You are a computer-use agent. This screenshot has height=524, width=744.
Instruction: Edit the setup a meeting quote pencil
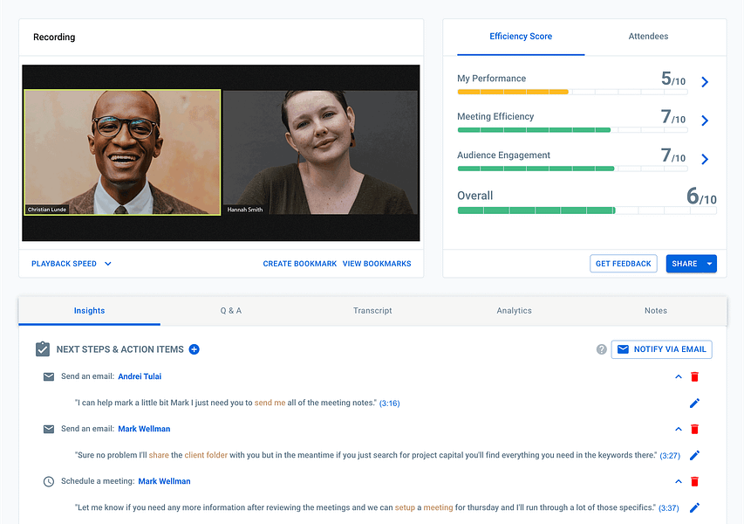pyautogui.click(x=694, y=507)
